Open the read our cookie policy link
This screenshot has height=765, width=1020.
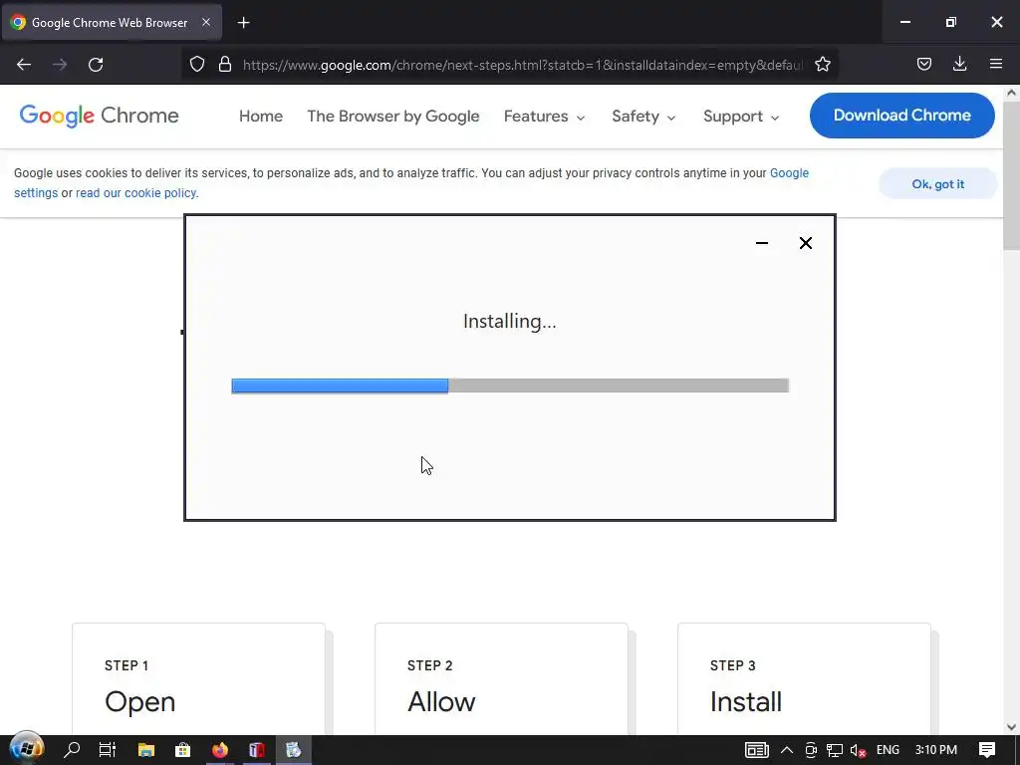(135, 193)
